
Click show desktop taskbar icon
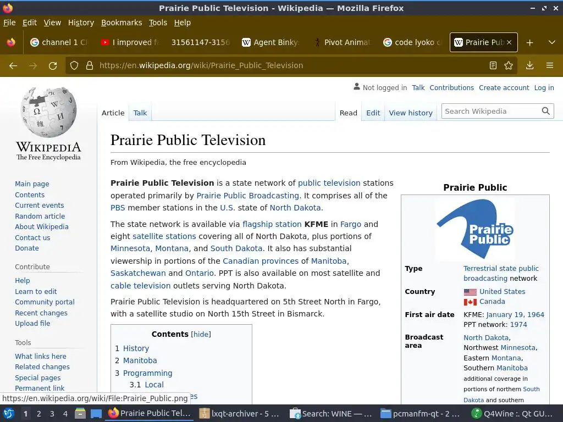[x=96, y=414]
